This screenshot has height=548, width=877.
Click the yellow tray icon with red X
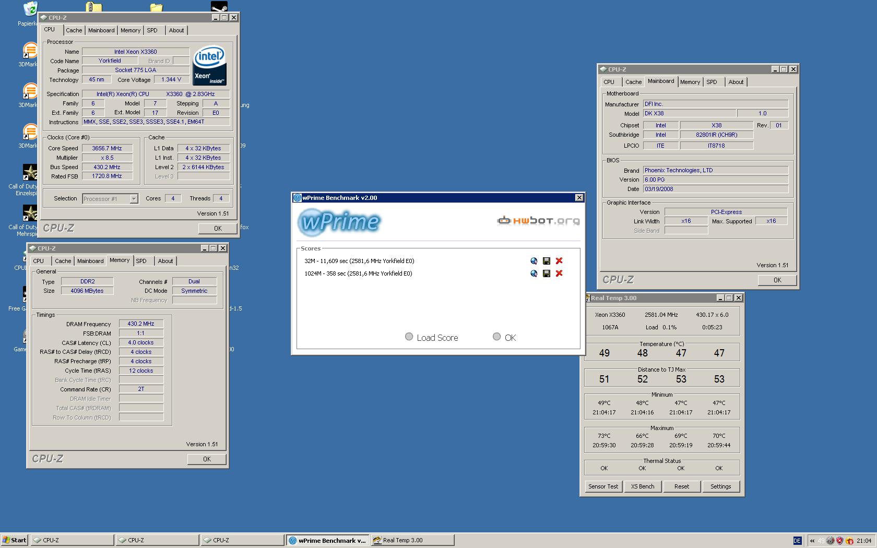coord(849,541)
